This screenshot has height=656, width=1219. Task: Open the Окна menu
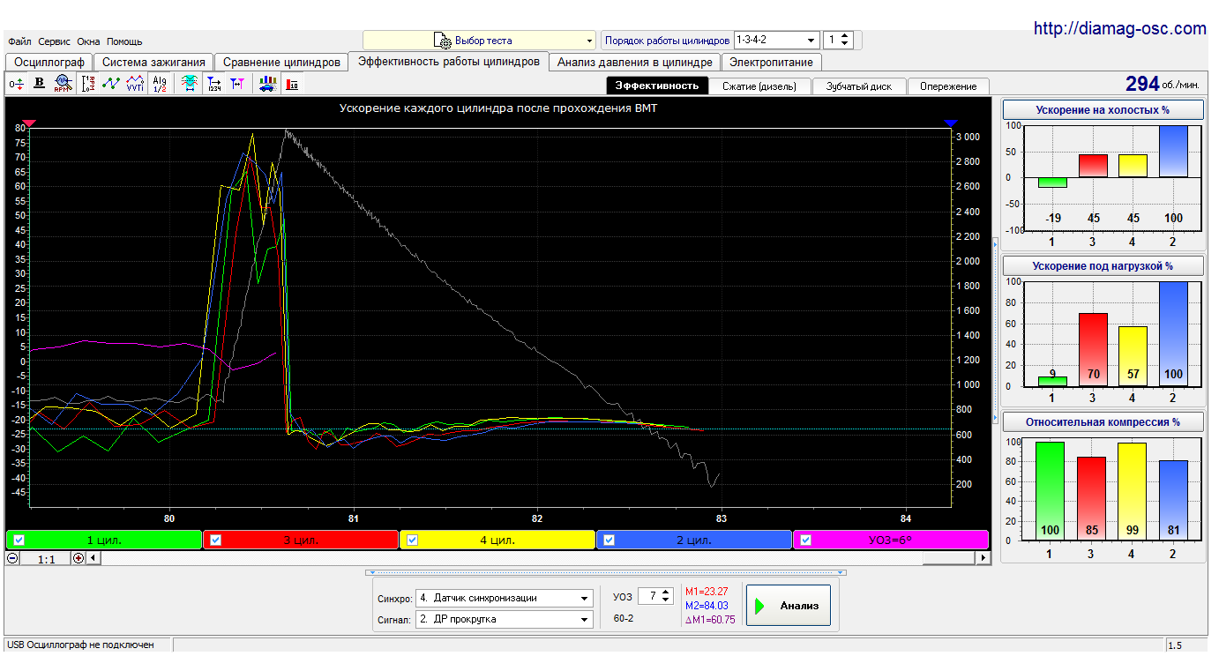point(88,41)
